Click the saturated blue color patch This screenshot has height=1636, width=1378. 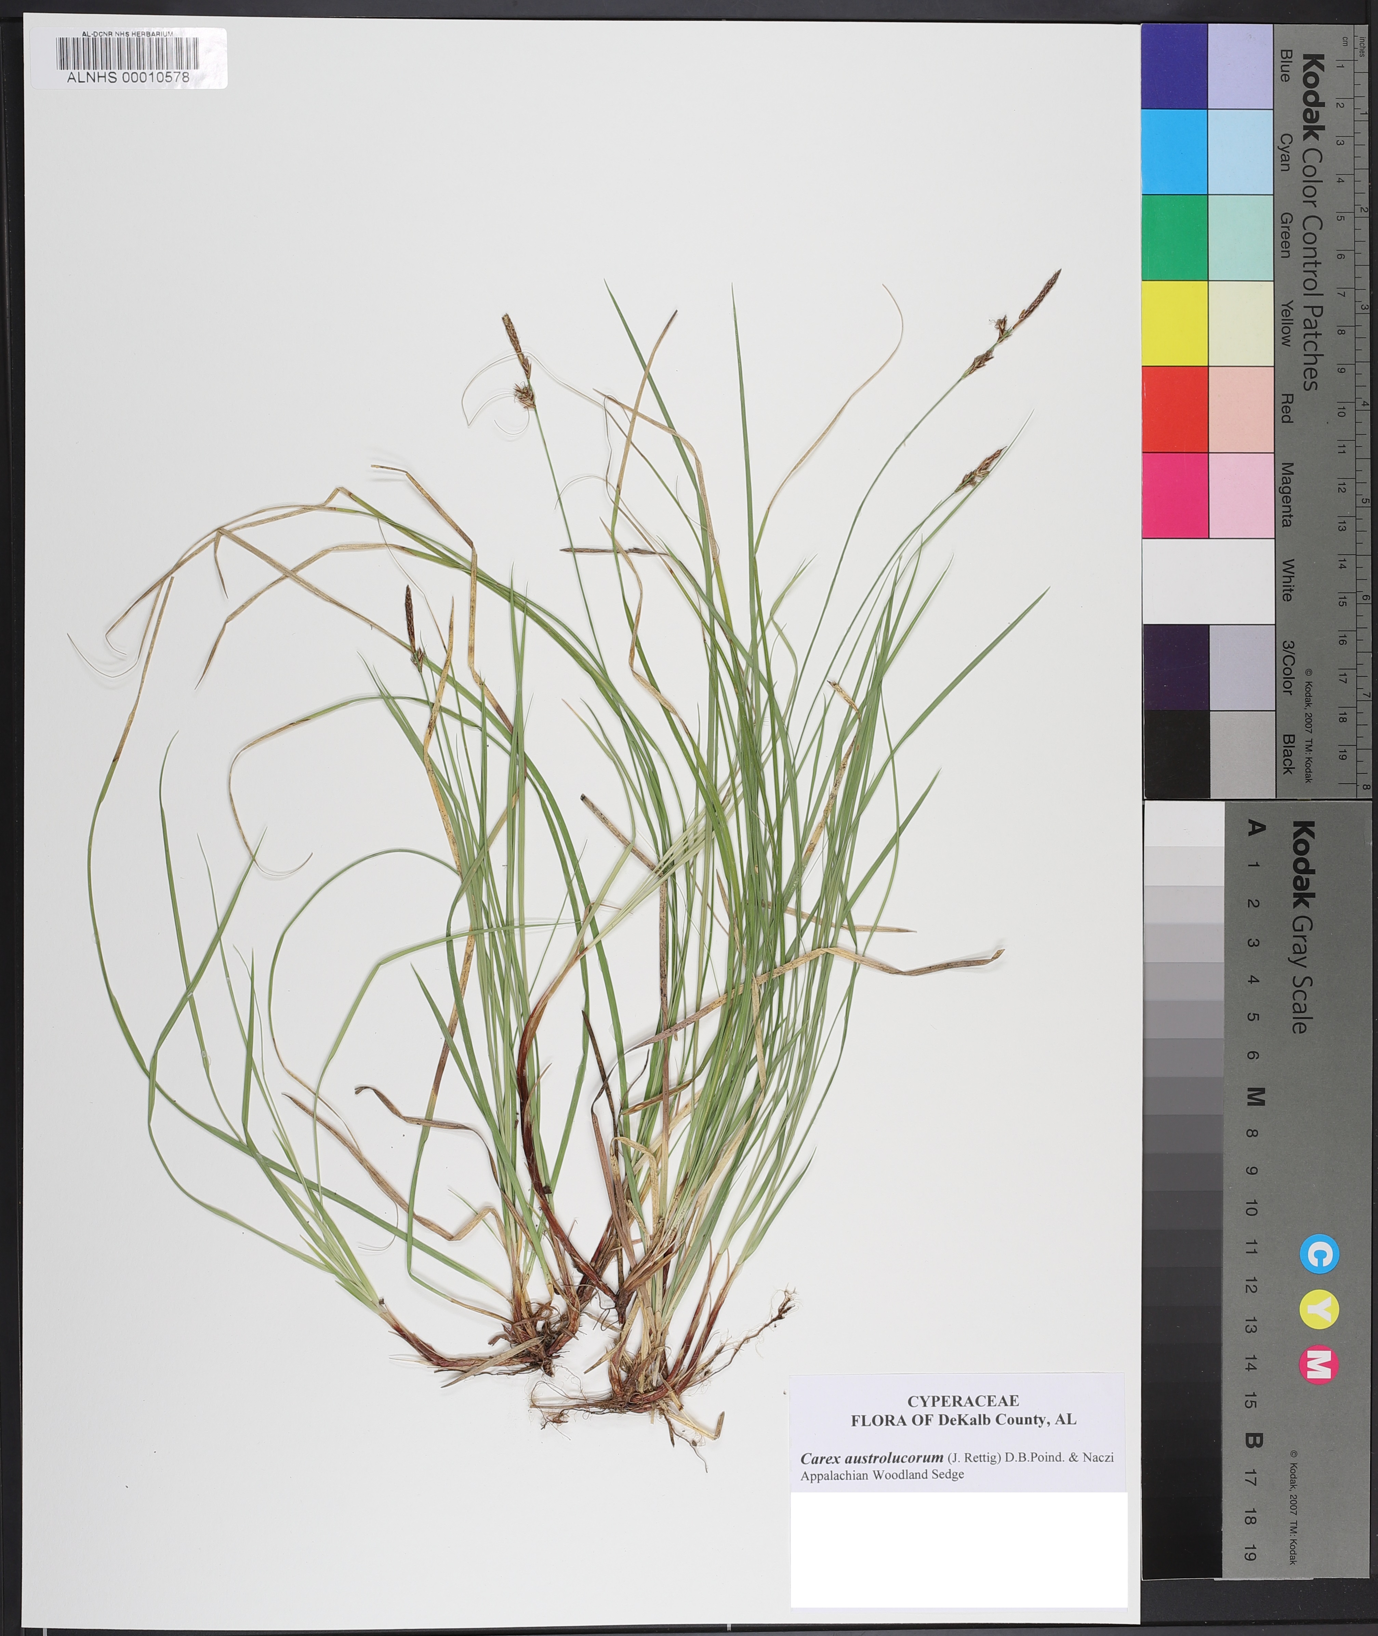1174,66
